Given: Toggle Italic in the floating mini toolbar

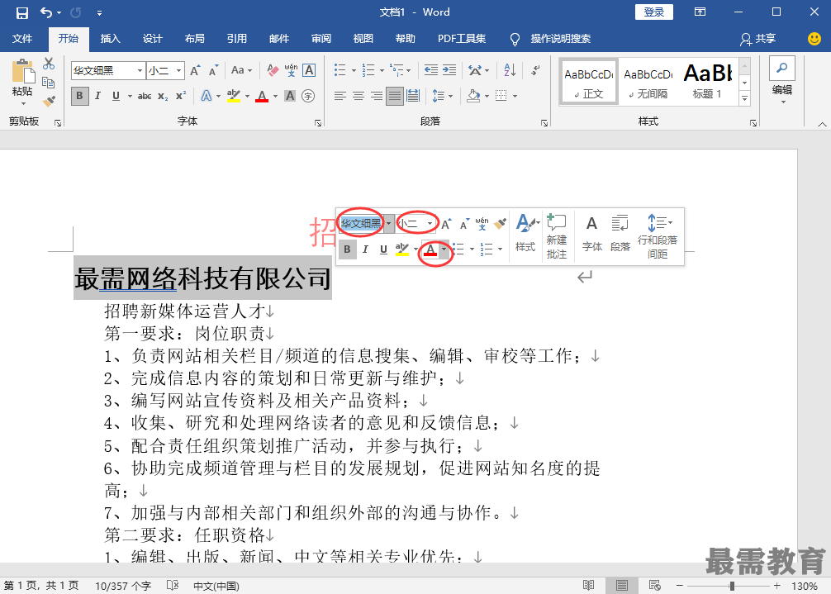Looking at the screenshot, I should tap(365, 249).
